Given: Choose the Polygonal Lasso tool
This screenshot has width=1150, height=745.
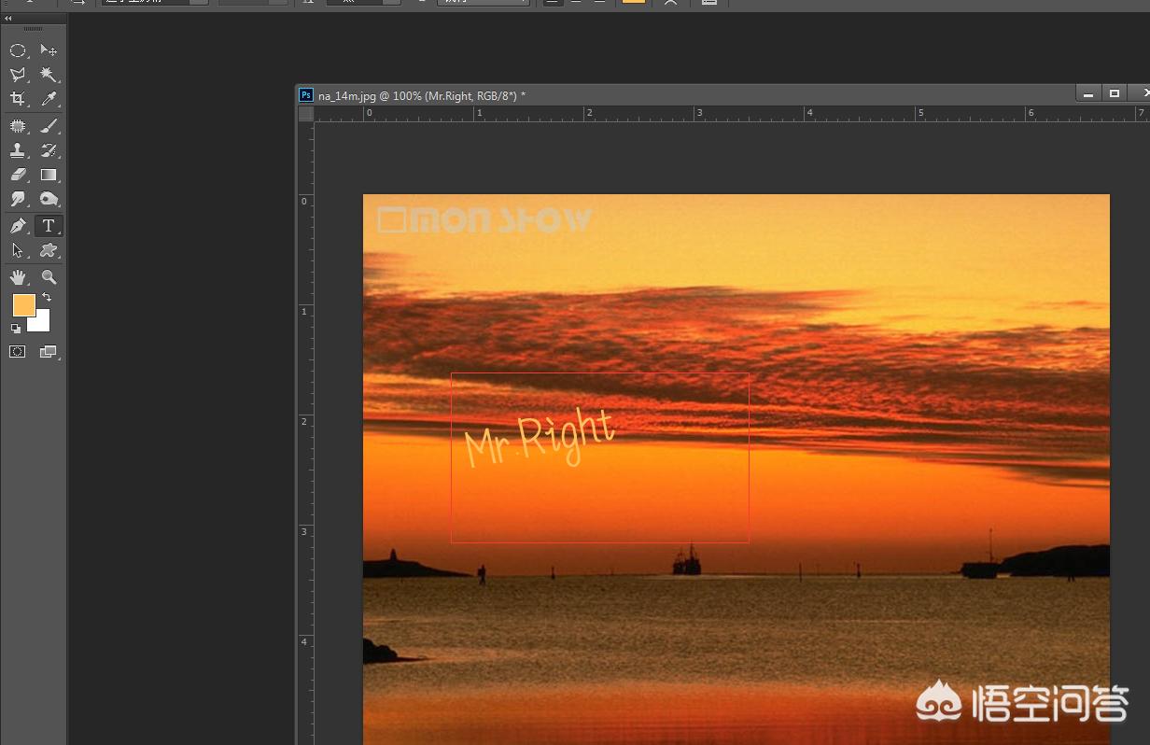Looking at the screenshot, I should click(18, 75).
